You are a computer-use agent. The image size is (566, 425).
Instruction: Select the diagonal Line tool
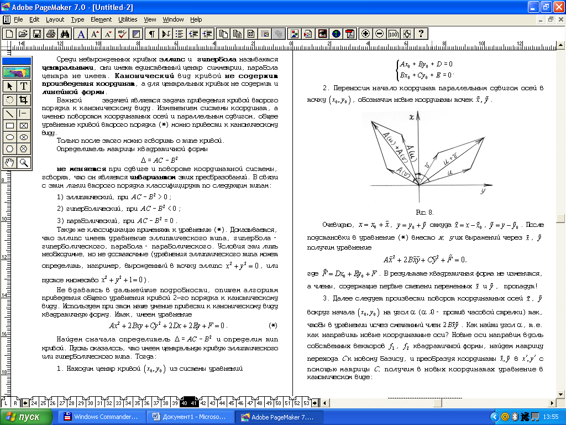tap(10, 113)
